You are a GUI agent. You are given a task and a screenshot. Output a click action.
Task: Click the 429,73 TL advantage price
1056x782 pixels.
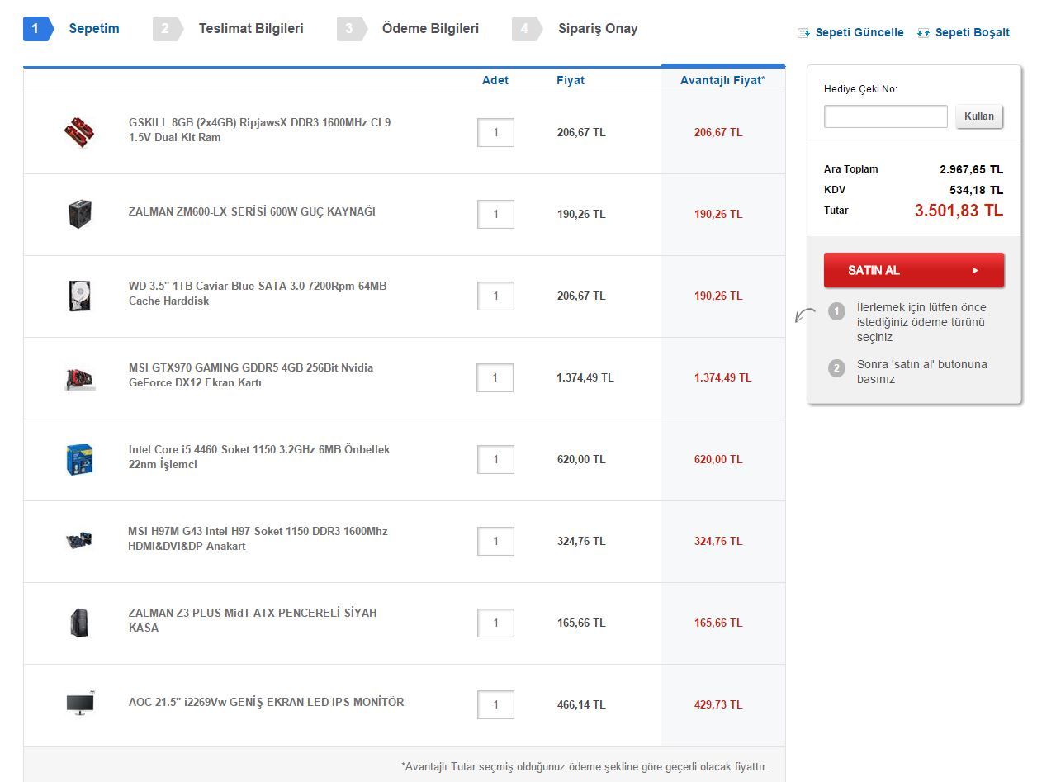click(x=718, y=704)
